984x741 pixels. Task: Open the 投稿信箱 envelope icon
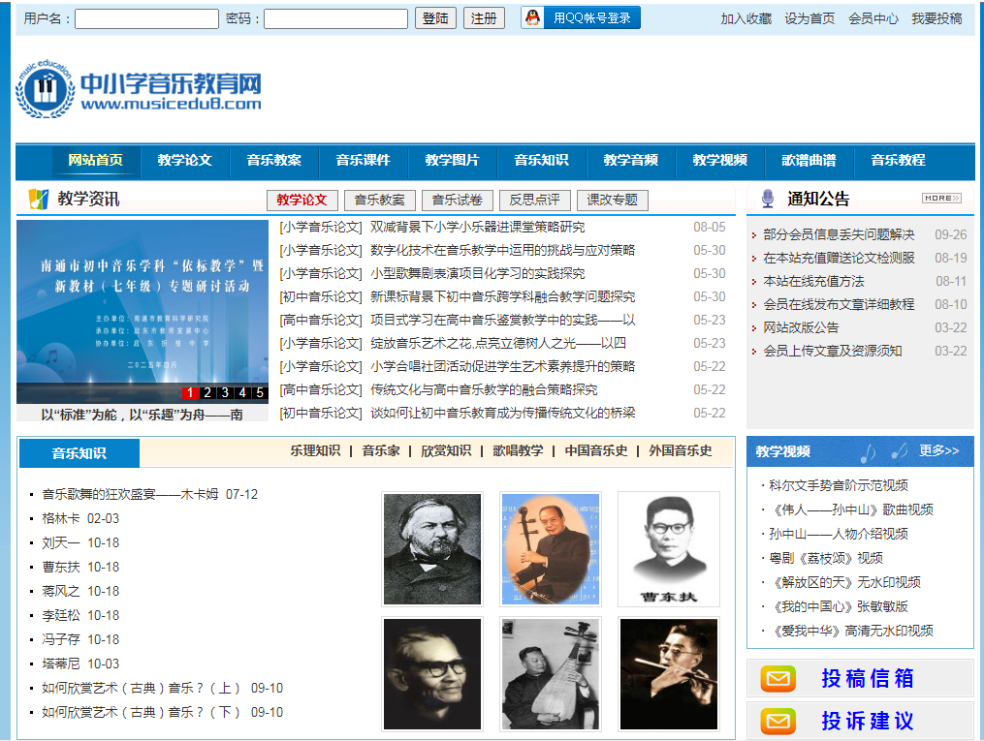[x=778, y=679]
